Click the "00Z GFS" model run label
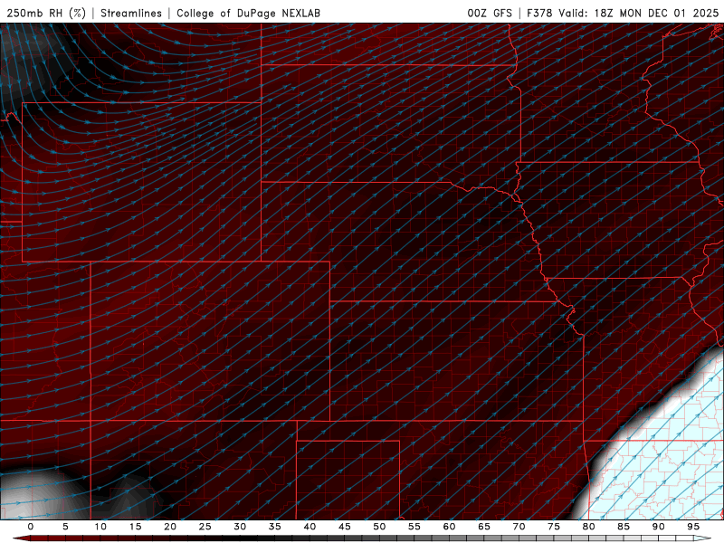724x543 pixels. [x=490, y=13]
